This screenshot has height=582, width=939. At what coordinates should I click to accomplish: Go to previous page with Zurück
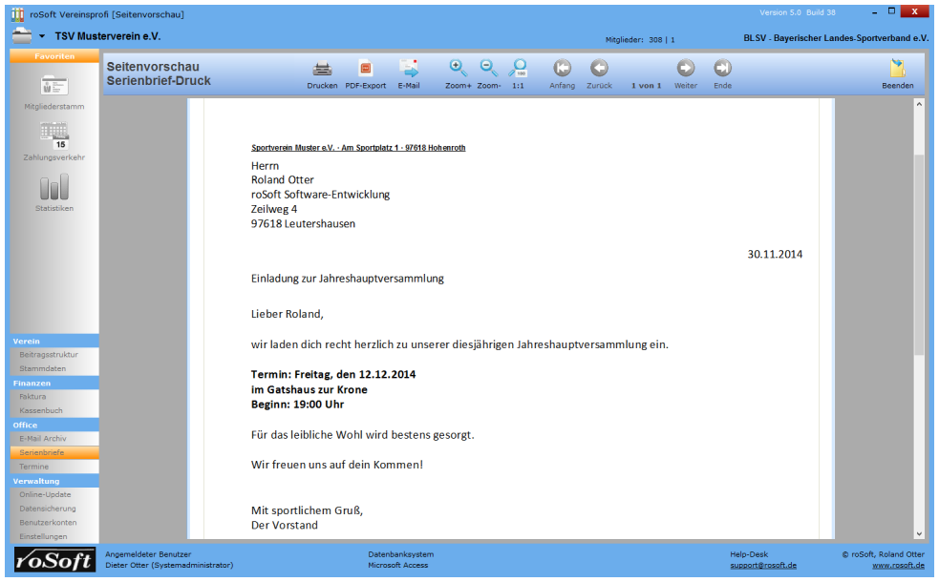(x=599, y=69)
